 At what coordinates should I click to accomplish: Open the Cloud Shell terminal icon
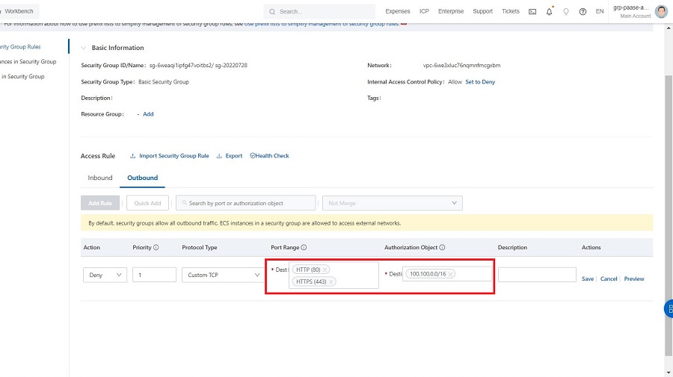pos(532,11)
